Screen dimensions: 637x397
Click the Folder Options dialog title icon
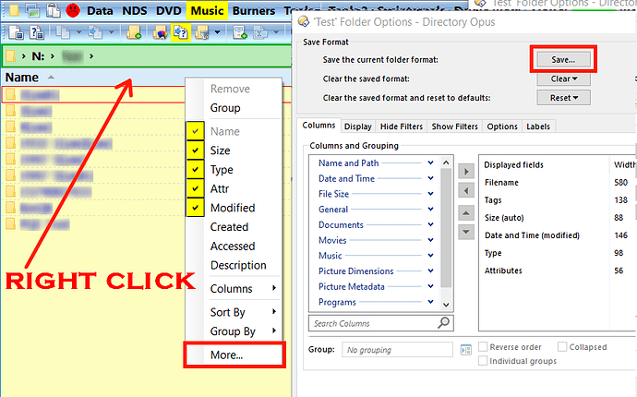pyautogui.click(x=304, y=21)
